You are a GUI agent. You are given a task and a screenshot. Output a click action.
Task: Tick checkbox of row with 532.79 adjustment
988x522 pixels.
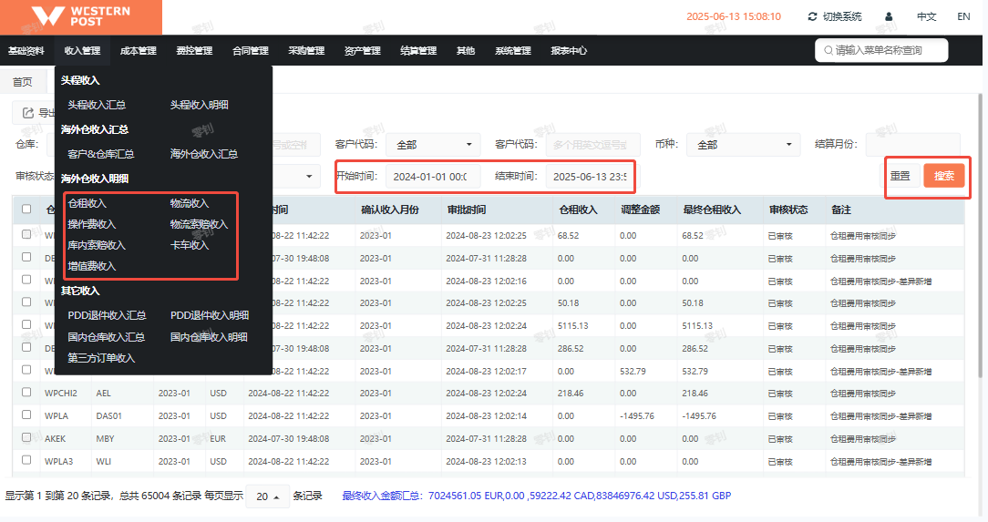(x=26, y=370)
